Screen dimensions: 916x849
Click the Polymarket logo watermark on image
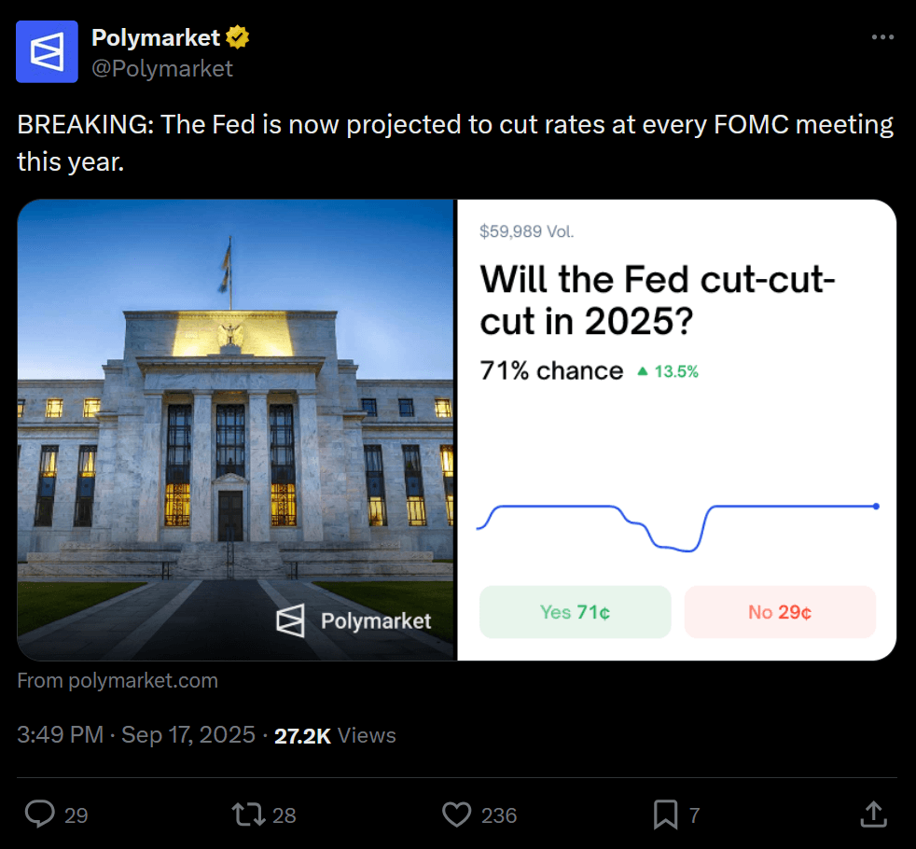pos(354,620)
